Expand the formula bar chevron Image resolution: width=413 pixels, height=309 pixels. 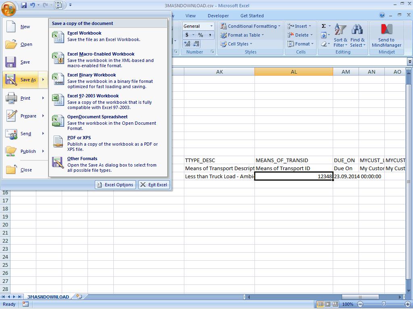click(x=410, y=61)
